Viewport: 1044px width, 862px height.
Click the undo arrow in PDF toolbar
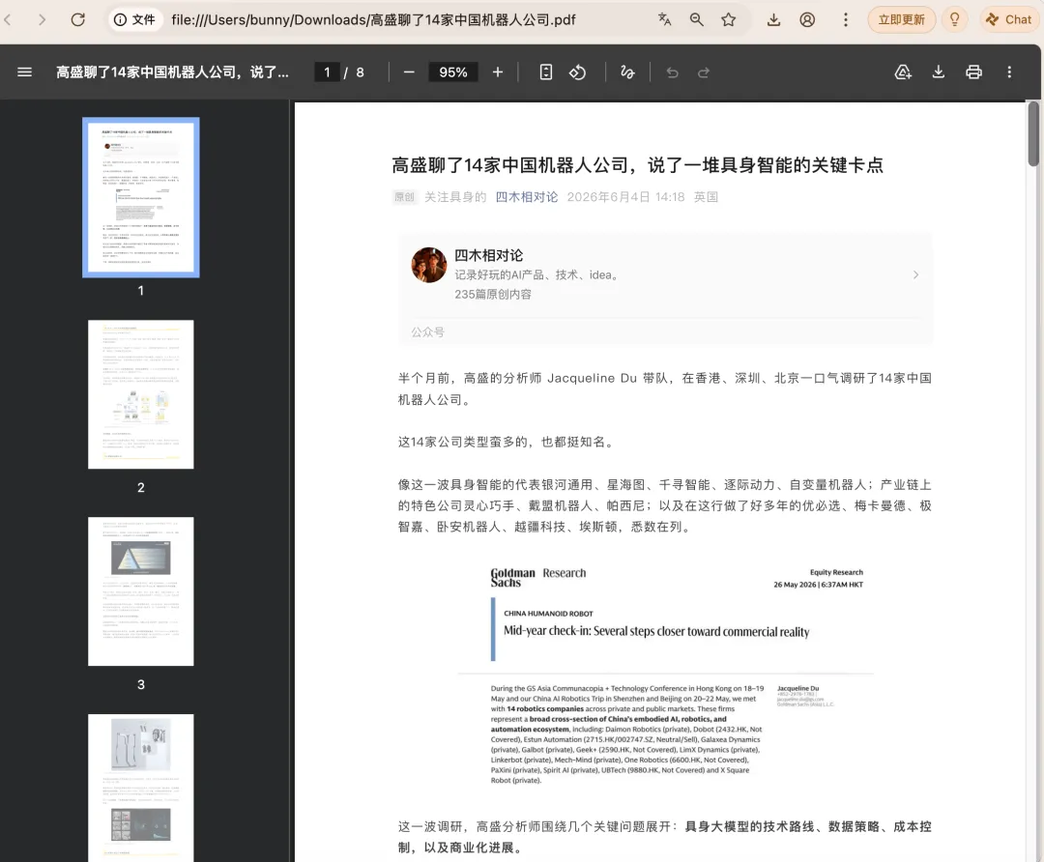click(673, 72)
